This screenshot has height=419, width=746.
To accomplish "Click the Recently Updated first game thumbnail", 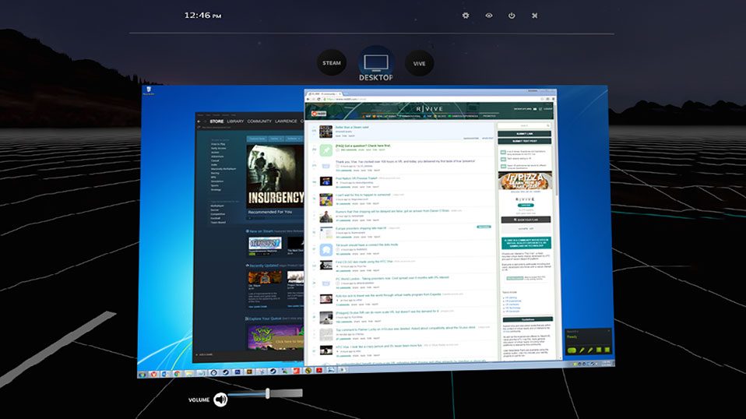I will (265, 276).
